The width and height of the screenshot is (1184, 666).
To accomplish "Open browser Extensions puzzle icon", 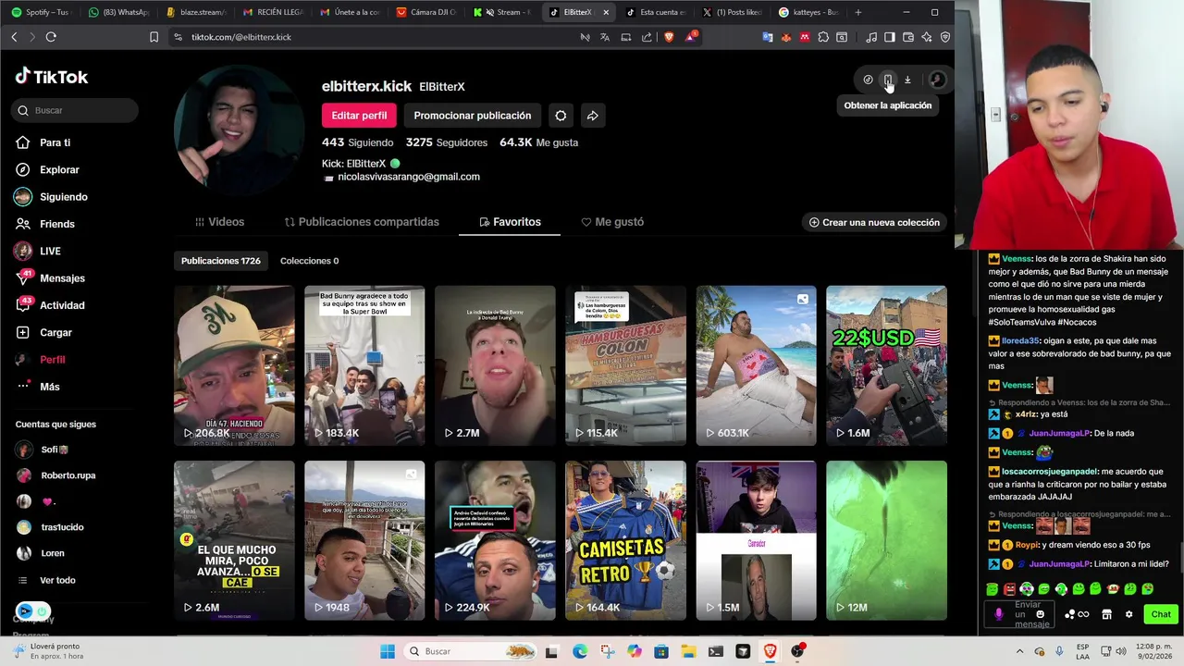I will [823, 37].
